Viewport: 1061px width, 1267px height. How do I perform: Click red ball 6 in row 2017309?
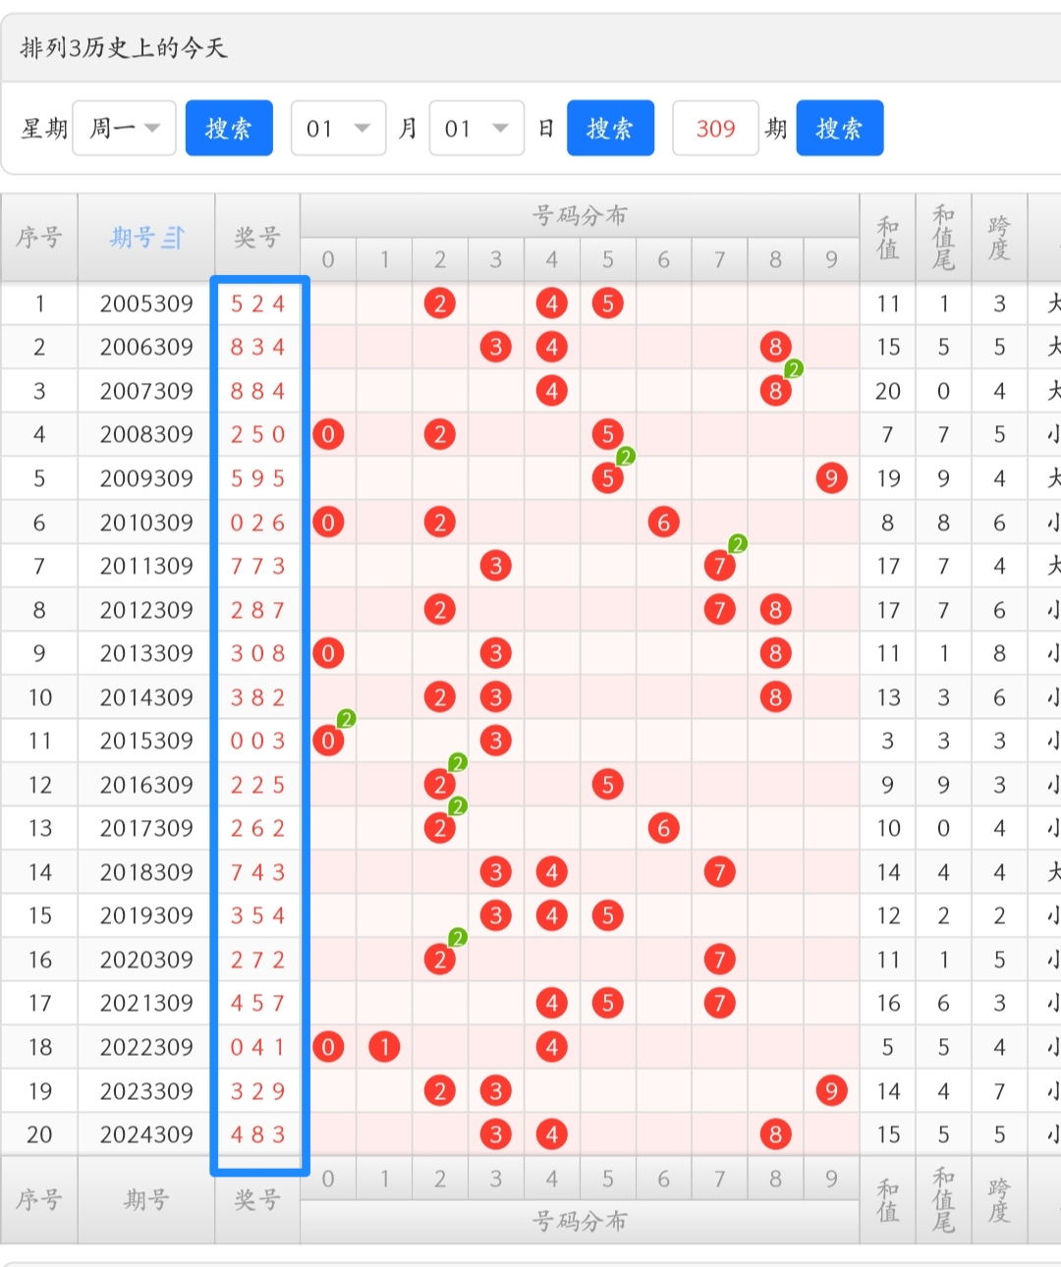click(x=663, y=828)
